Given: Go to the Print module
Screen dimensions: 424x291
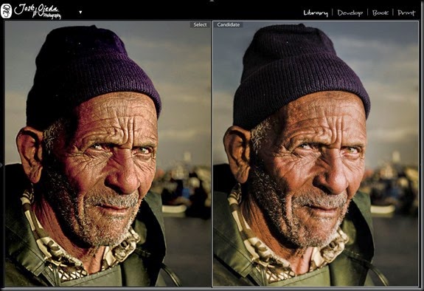Looking at the screenshot, I should tap(406, 13).
